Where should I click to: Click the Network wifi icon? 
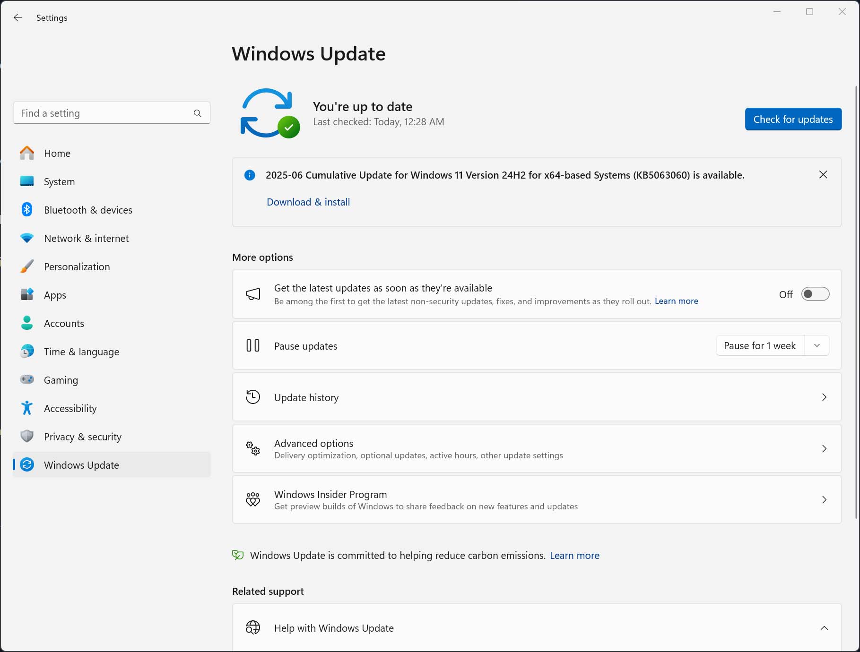pos(27,238)
